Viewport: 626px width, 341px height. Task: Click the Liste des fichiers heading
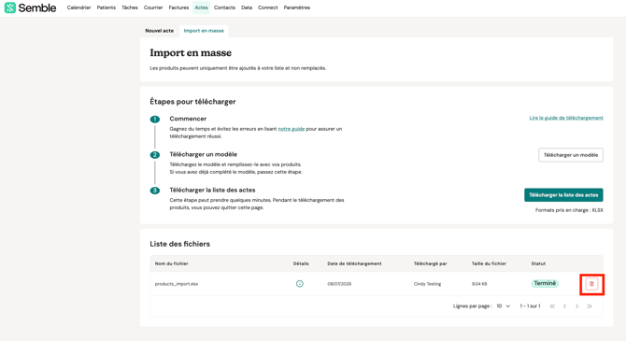point(179,244)
